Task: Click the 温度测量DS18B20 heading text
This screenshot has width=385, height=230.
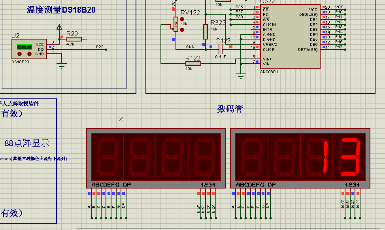Action: pyautogui.click(x=61, y=10)
